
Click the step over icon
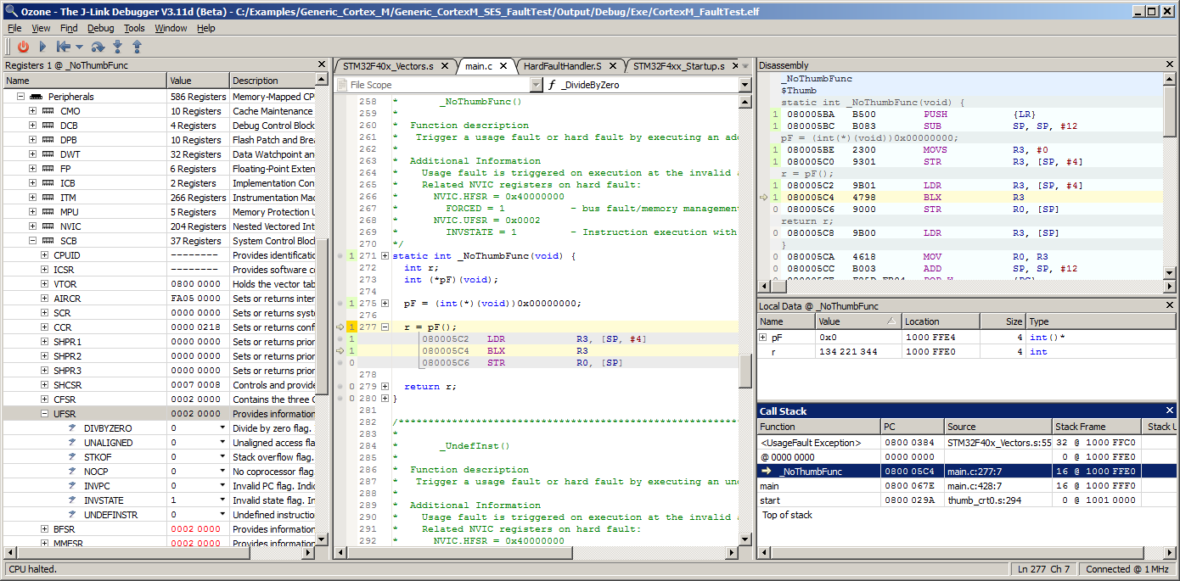[x=98, y=47]
